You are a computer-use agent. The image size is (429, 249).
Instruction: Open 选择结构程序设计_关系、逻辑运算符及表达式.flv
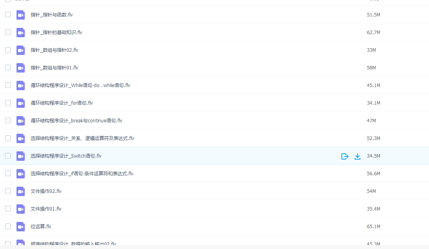(82, 138)
